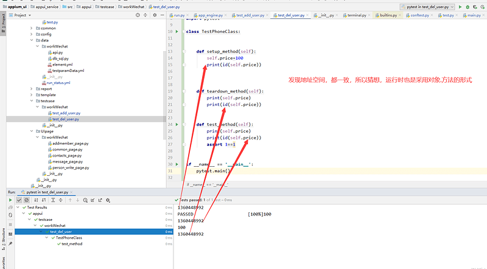The height and width of the screenshot is (269, 487).
Task: Click the run gutter arrow beside def test_method
Action: point(177,124)
